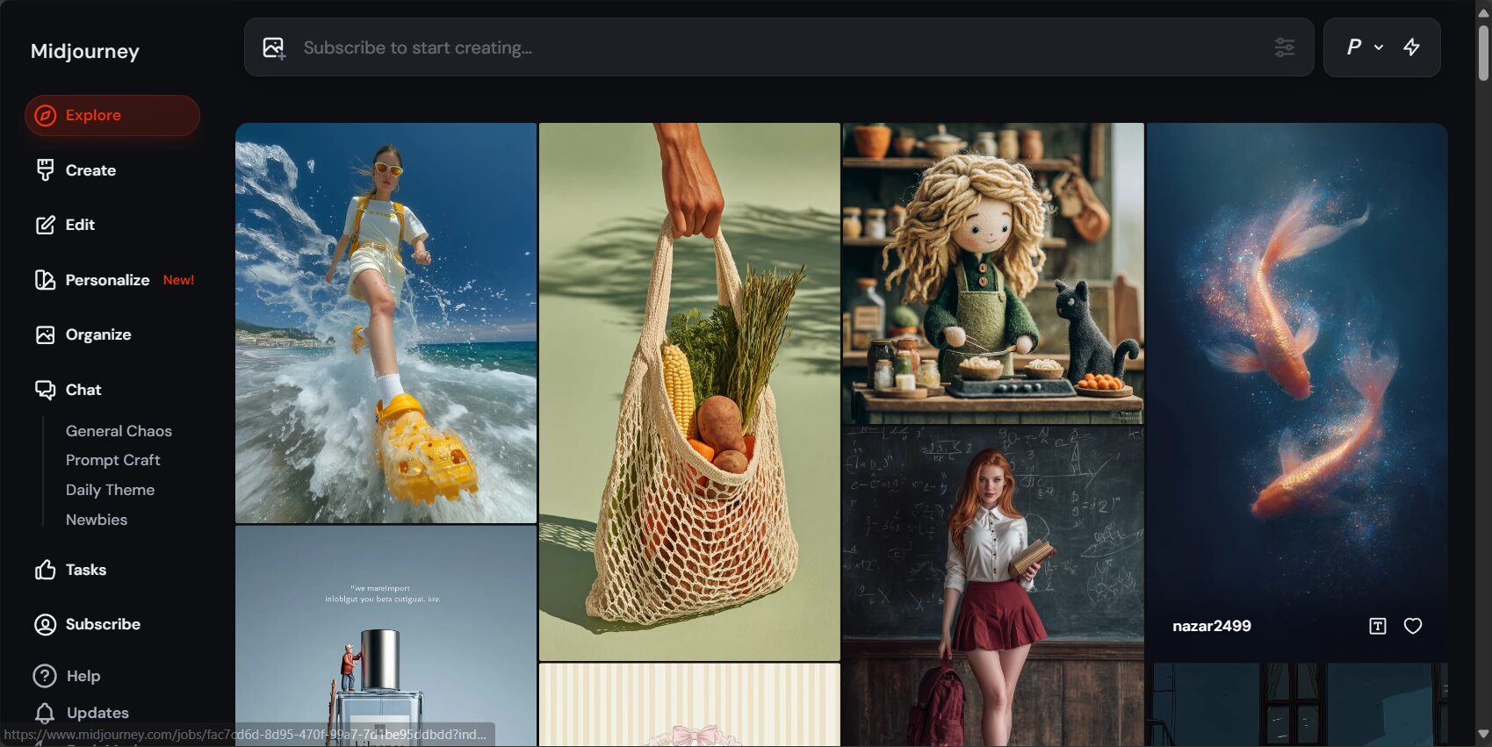Click the add image icon in prompt bar
The height and width of the screenshot is (747, 1492).
tap(274, 47)
